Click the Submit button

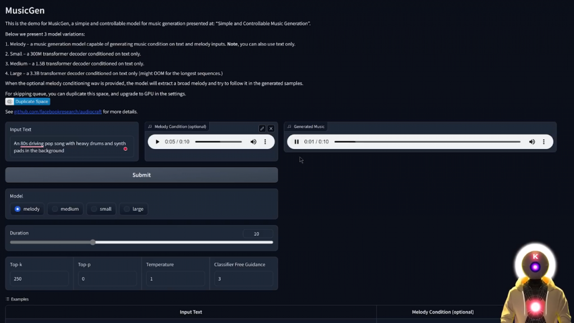(x=141, y=175)
